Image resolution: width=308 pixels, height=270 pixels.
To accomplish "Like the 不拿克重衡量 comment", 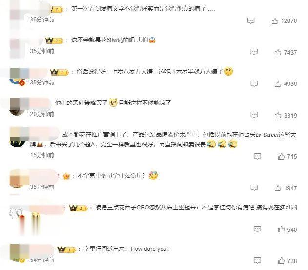I will (278, 188).
